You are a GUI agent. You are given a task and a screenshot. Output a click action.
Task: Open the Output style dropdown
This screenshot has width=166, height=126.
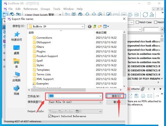tap(100, 111)
